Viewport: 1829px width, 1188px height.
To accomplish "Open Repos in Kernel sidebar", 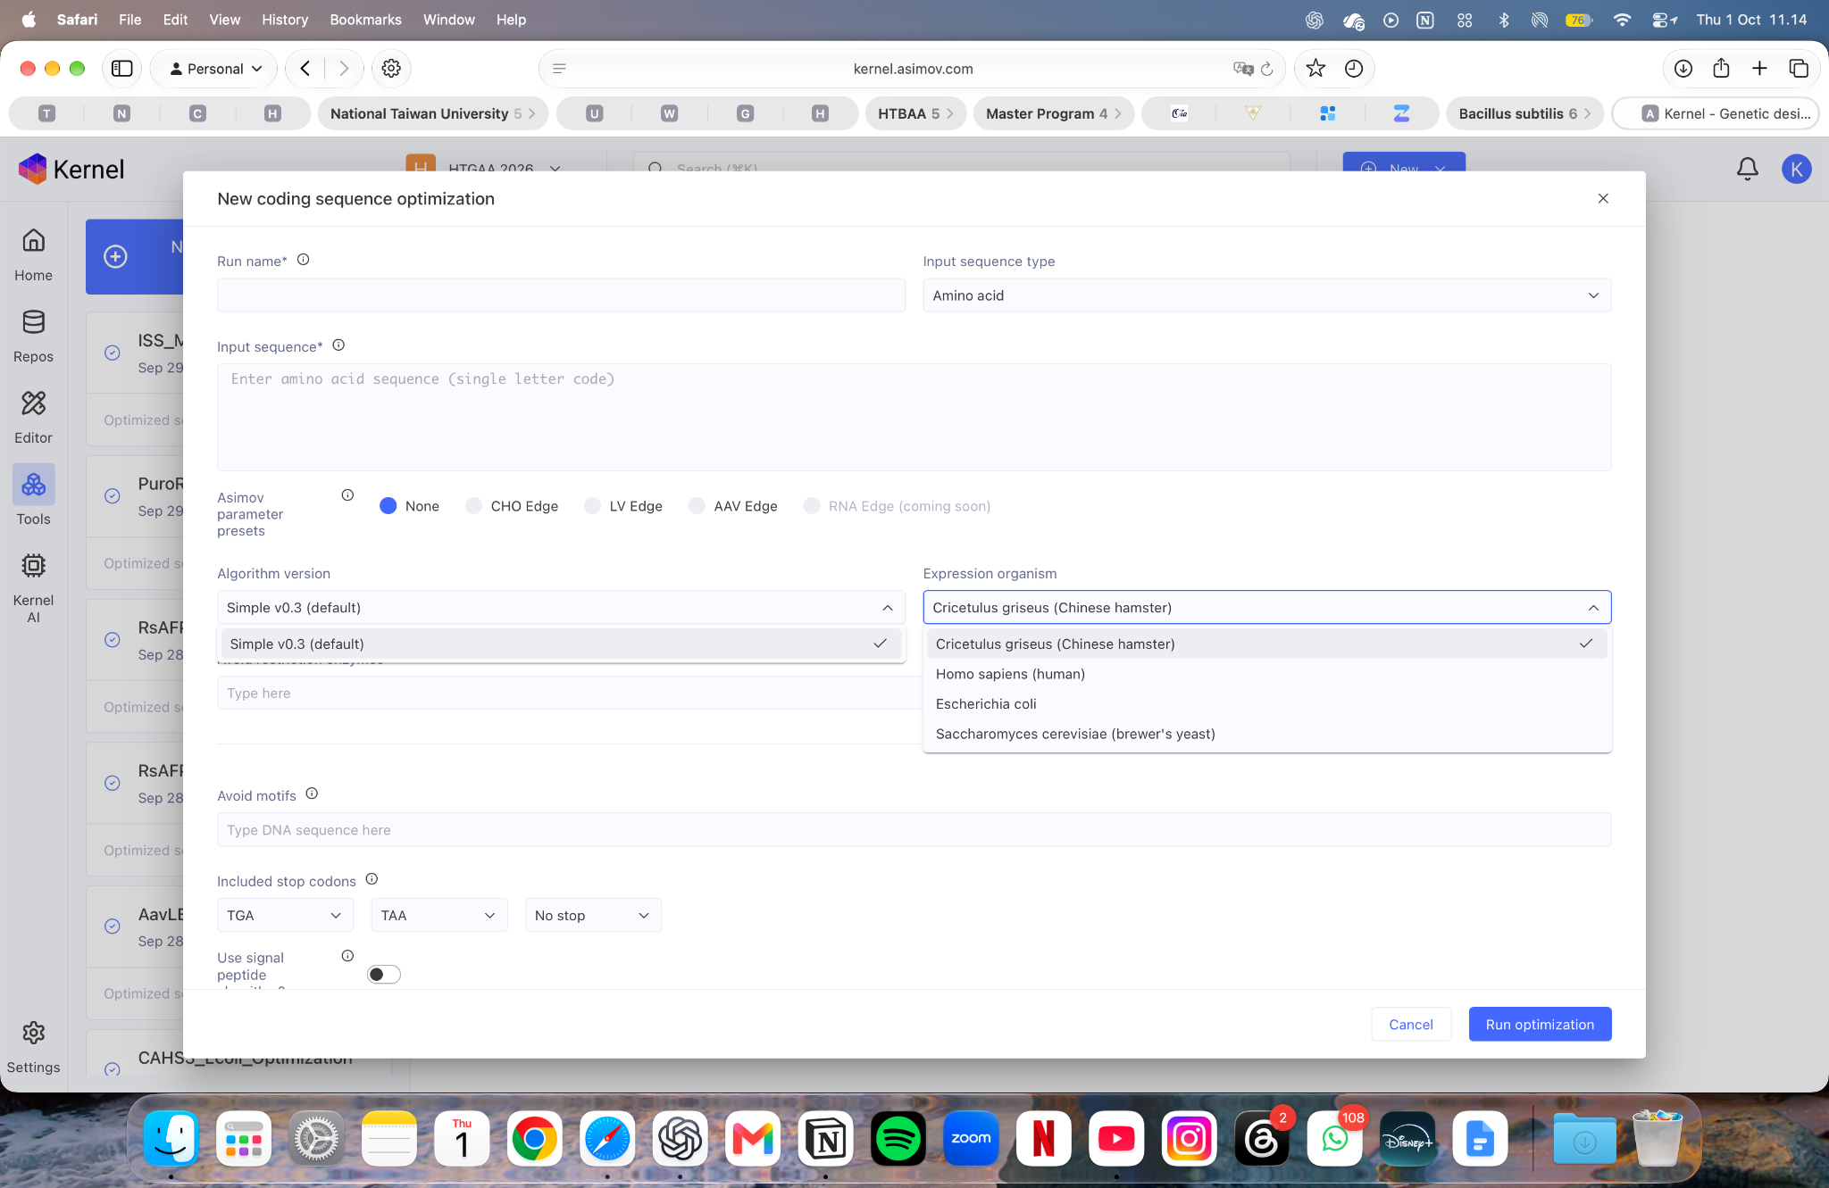I will [33, 336].
